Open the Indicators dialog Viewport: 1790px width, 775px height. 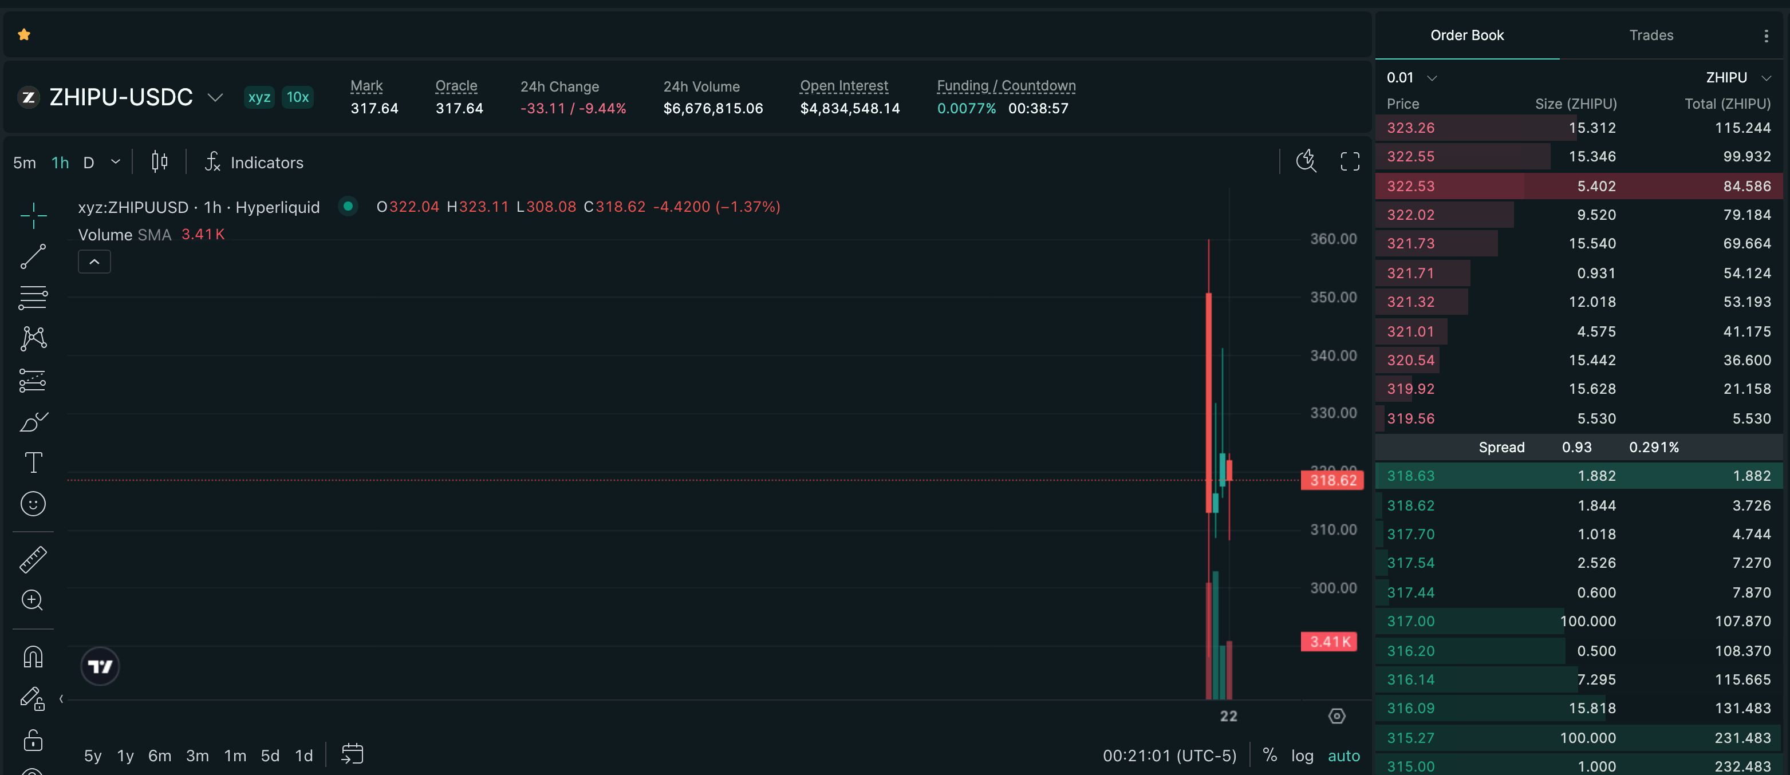click(x=254, y=163)
